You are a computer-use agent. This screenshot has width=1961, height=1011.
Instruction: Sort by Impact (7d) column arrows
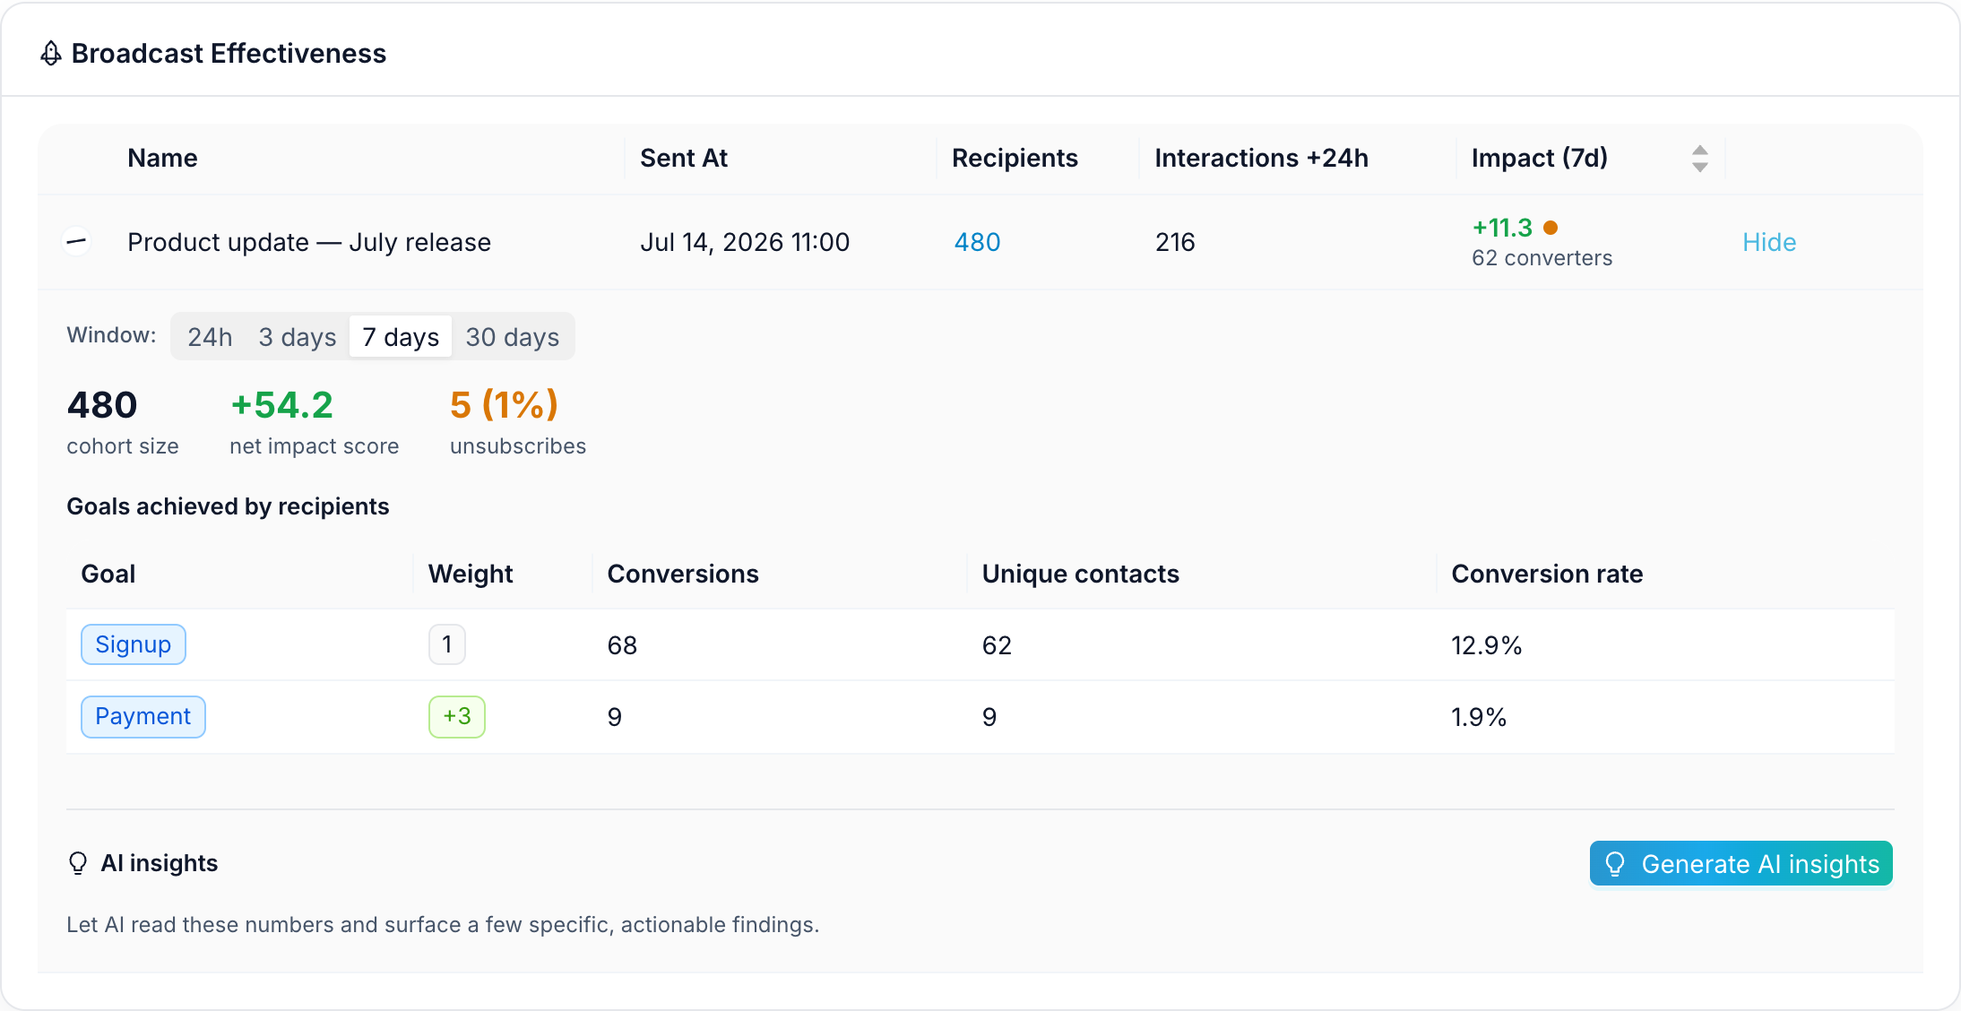pos(1699,159)
